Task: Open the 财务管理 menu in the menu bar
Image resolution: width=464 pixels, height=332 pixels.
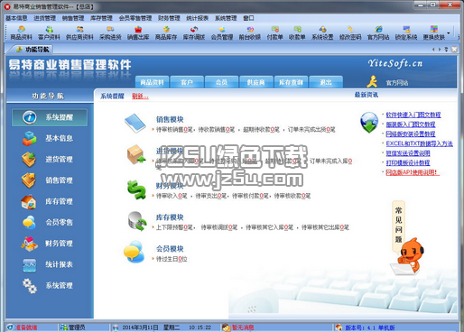Action: (x=169, y=18)
